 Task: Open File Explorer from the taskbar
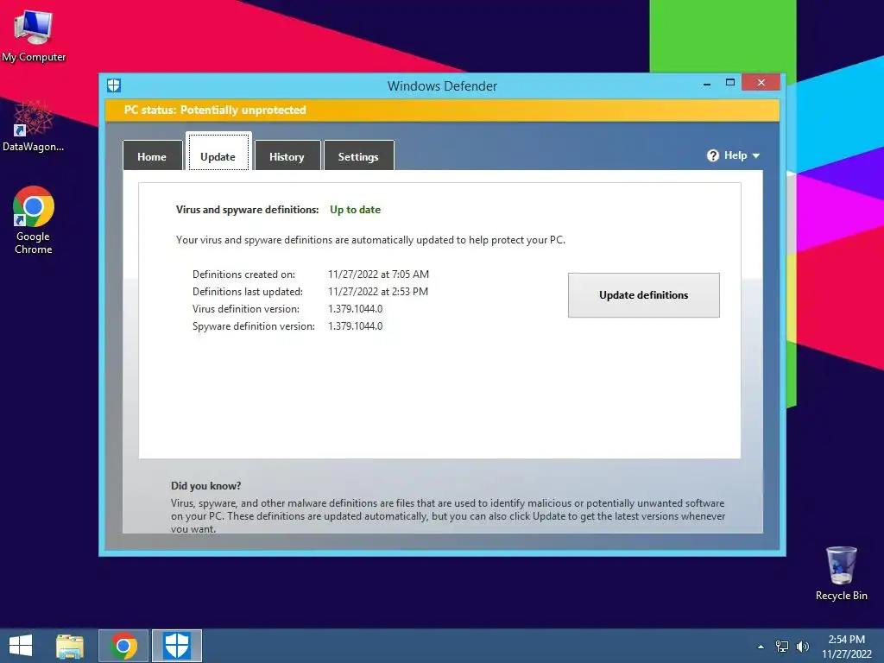tap(70, 647)
